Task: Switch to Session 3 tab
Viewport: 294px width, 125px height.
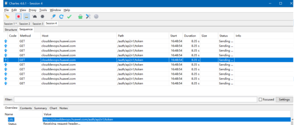Action: point(38,24)
